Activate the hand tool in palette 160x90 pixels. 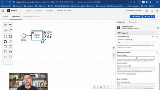[5, 25]
